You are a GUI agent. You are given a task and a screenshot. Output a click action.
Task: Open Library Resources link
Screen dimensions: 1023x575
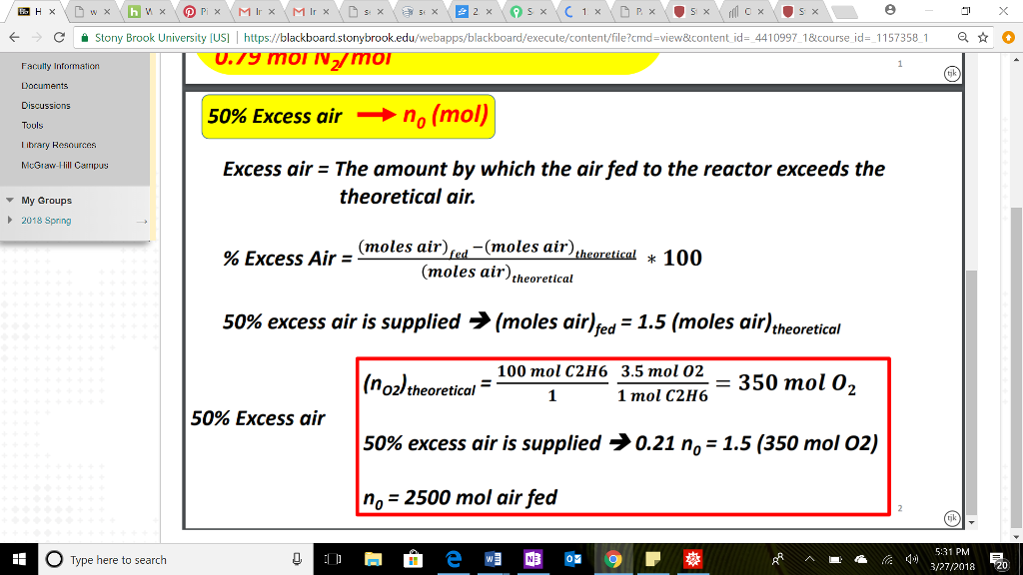click(58, 145)
